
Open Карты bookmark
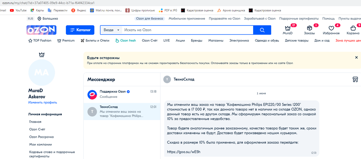click(37, 10)
